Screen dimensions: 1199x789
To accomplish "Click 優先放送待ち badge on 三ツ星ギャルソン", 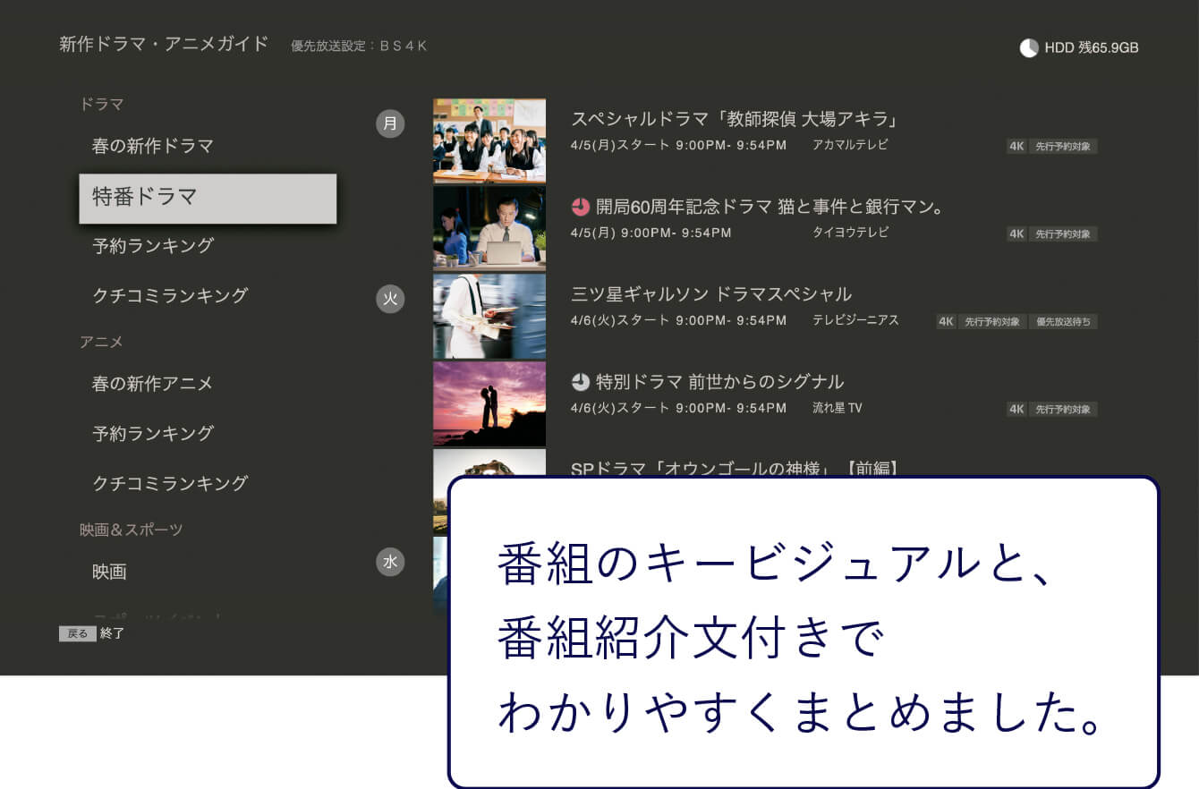I will (x=1063, y=322).
